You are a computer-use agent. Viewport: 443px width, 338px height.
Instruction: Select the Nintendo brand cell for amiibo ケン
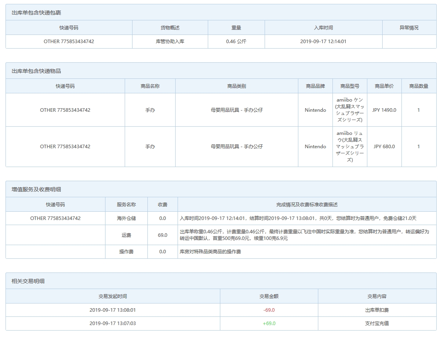point(315,110)
